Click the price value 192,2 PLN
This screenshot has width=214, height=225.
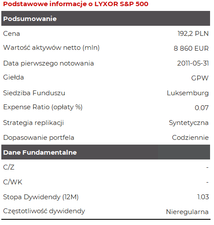pos(193,34)
